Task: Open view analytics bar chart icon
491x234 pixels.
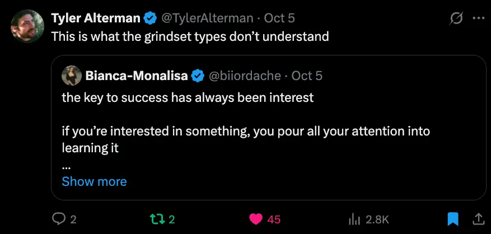Action: 354,219
